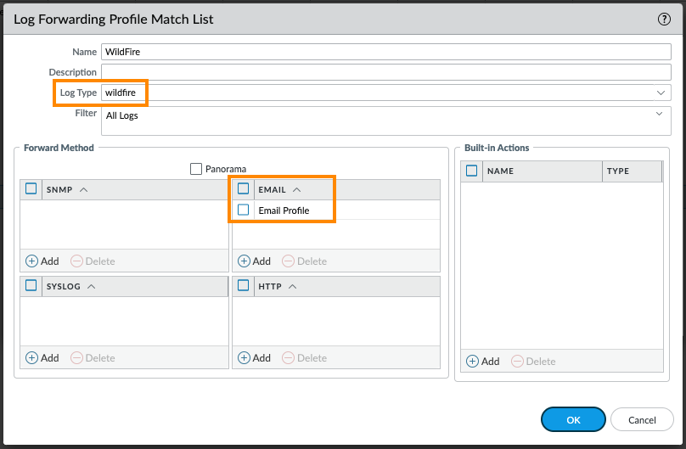The image size is (686, 449).
Task: Click Add plus icon under Built-in Actions
Action: (x=473, y=362)
